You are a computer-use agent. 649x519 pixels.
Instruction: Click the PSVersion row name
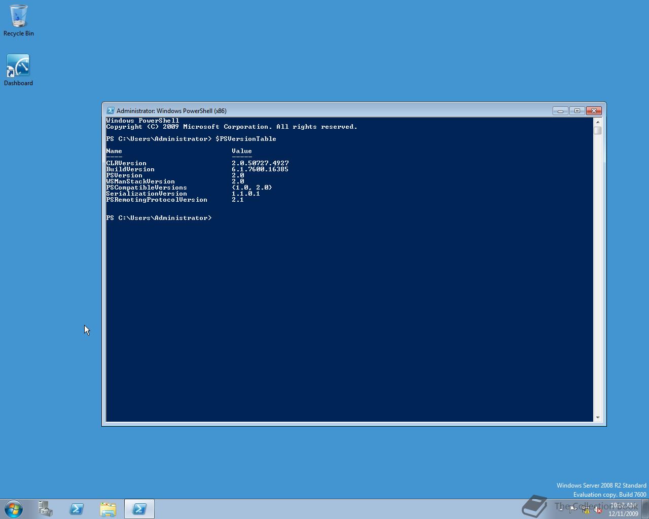pos(124,175)
